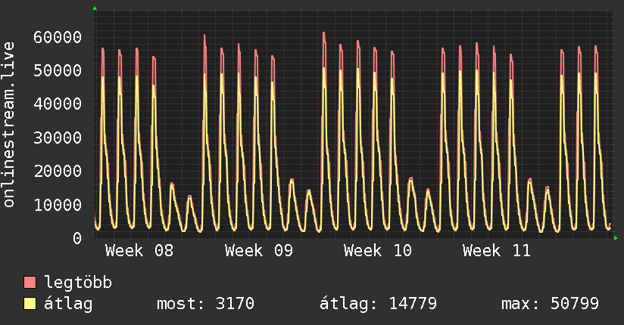Select the Week 11 axis label
Image resolution: width=624 pixels, height=325 pixels.
(x=497, y=251)
